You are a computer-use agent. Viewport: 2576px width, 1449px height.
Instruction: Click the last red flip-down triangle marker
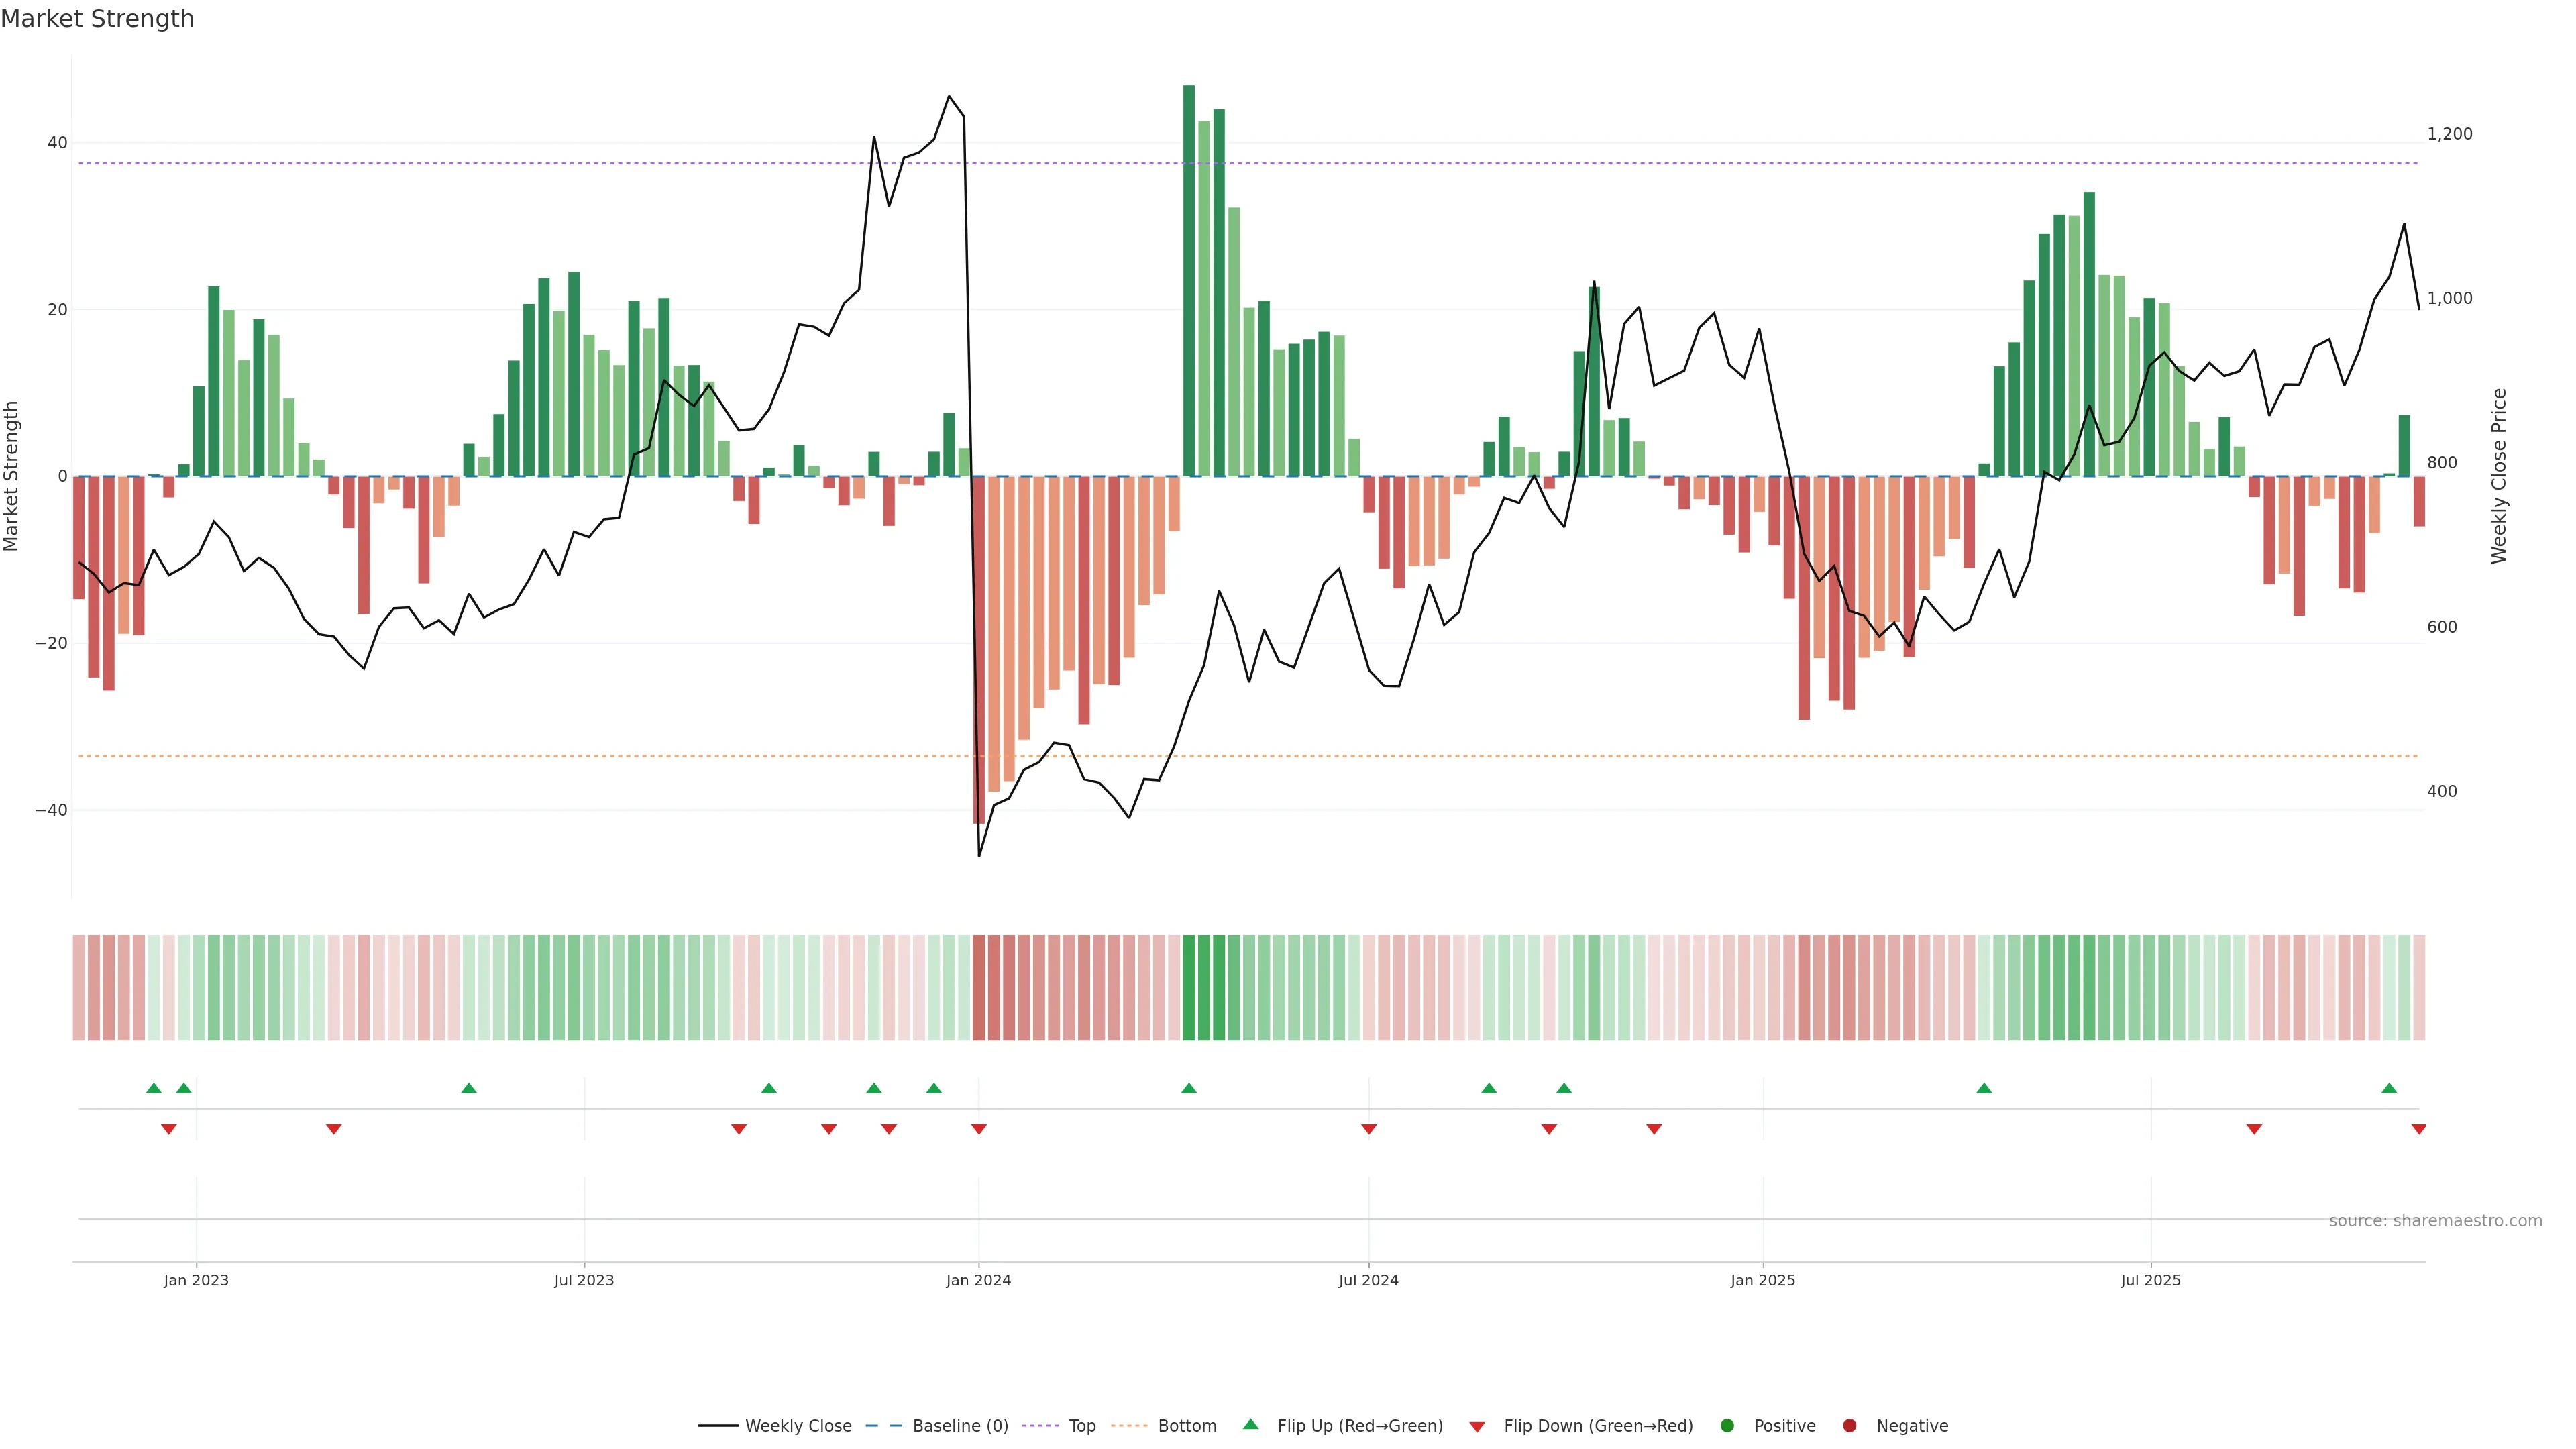(2418, 1129)
